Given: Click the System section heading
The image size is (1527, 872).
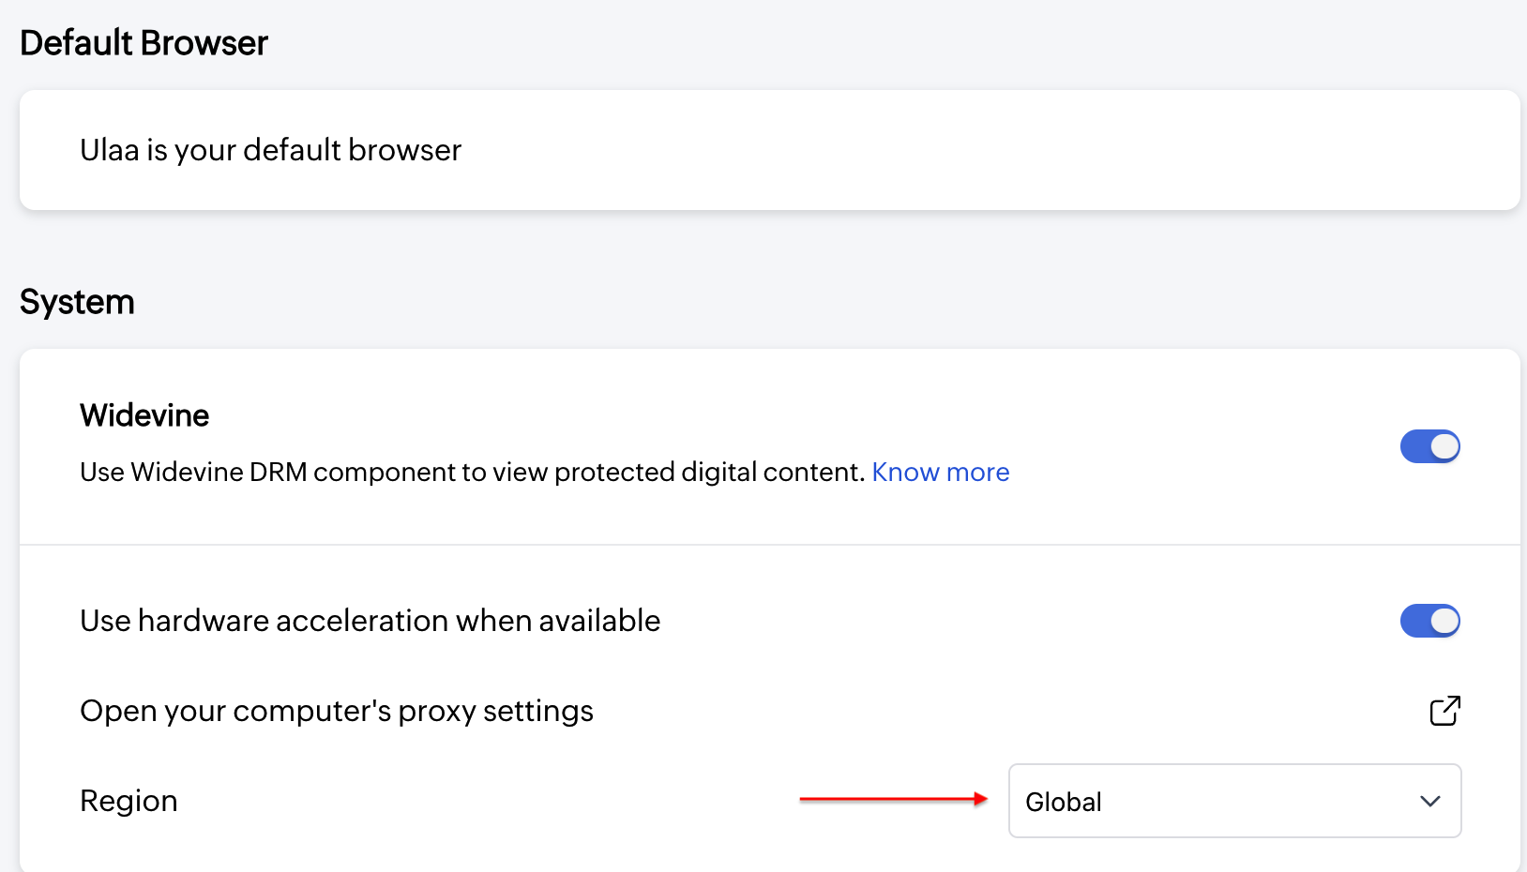Looking at the screenshot, I should point(77,302).
